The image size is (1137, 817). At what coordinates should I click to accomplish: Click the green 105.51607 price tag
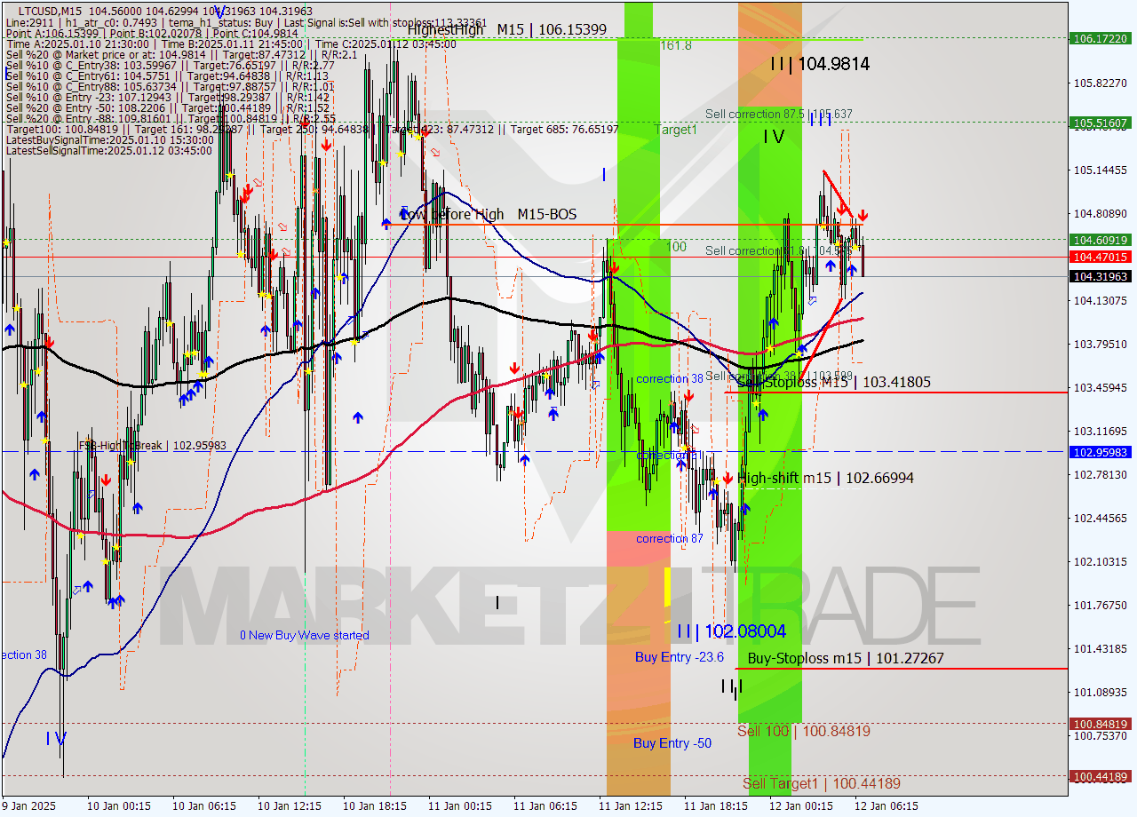(x=1101, y=123)
